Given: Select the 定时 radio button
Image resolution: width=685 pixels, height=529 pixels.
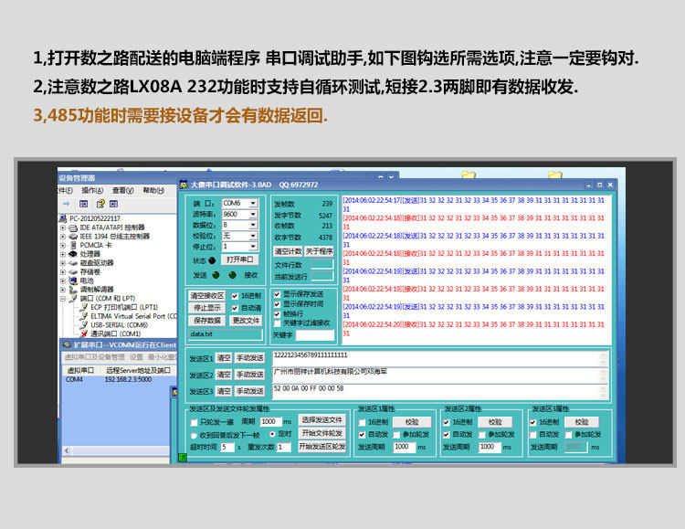Looking at the screenshot, I should tap(272, 434).
